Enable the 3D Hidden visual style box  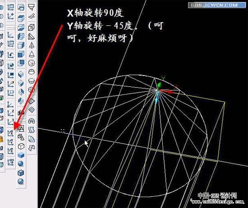tap(21, 147)
